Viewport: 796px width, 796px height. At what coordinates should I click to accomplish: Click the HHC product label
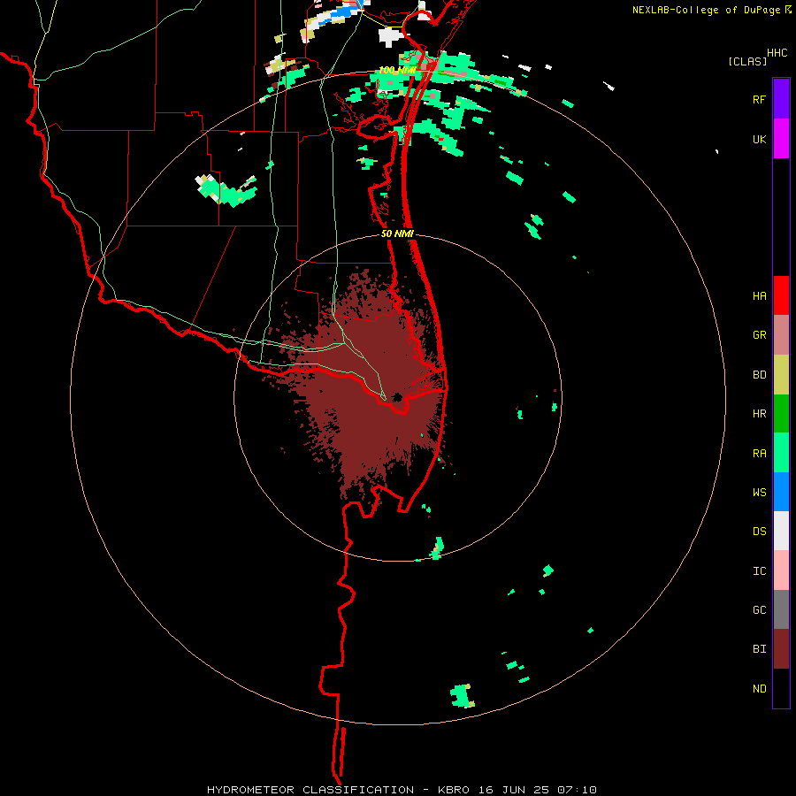pyautogui.click(x=777, y=53)
